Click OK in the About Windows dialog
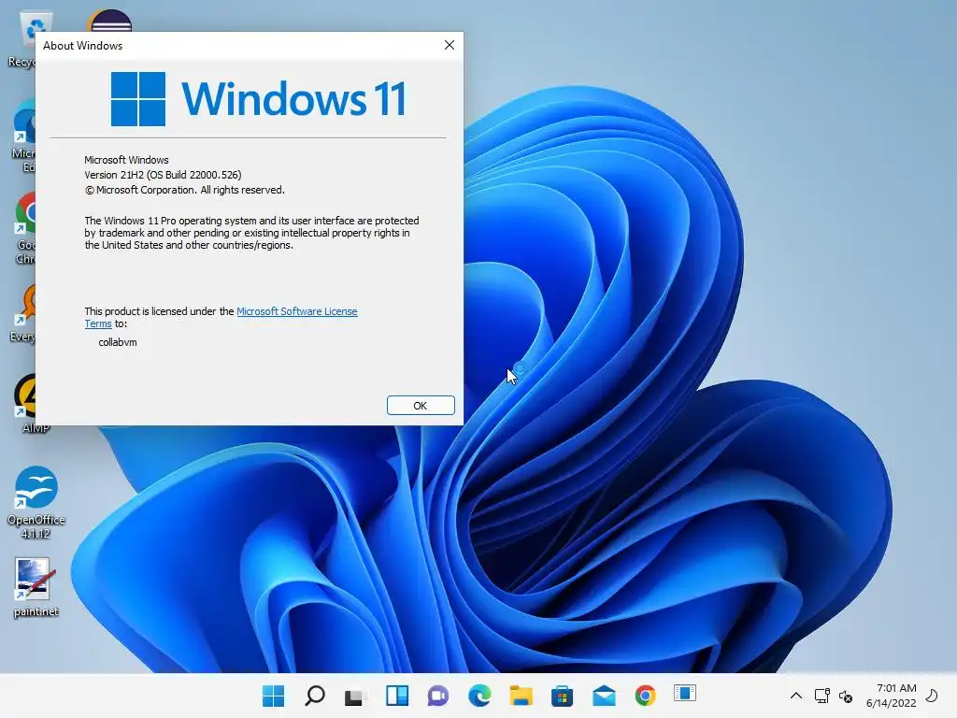 [x=421, y=406]
